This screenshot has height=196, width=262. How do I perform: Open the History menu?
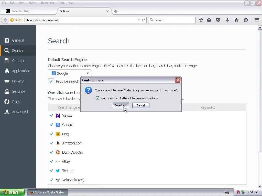point(32,3)
